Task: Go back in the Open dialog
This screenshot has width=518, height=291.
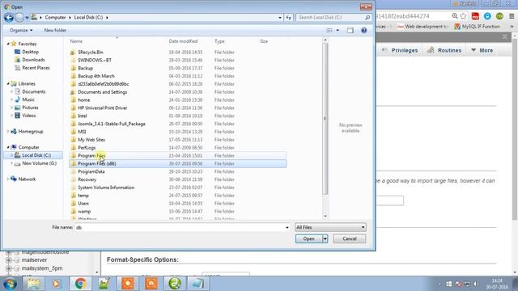Action: click(9, 18)
